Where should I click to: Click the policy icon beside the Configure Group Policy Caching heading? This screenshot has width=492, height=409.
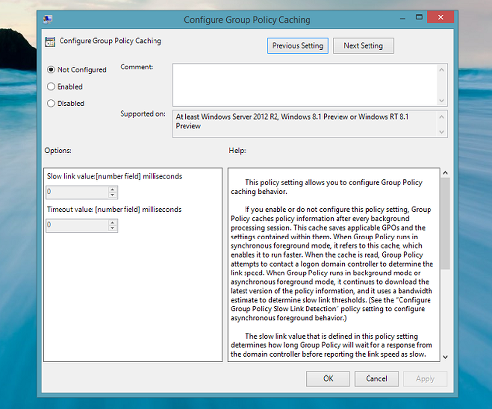pos(50,42)
